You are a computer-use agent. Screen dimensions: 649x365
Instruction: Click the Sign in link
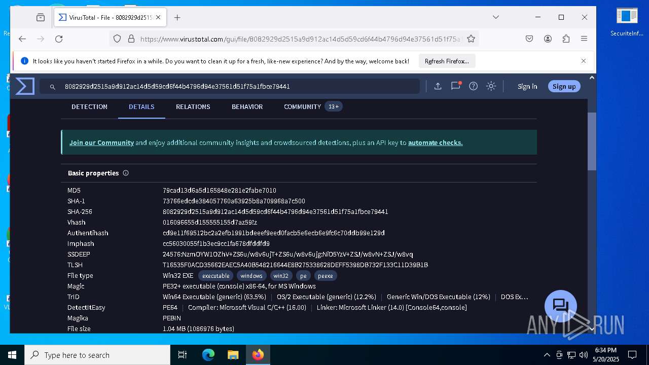527,86
